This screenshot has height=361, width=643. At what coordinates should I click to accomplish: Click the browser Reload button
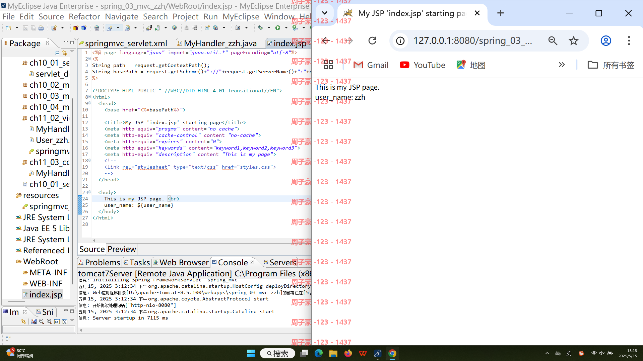pyautogui.click(x=372, y=41)
